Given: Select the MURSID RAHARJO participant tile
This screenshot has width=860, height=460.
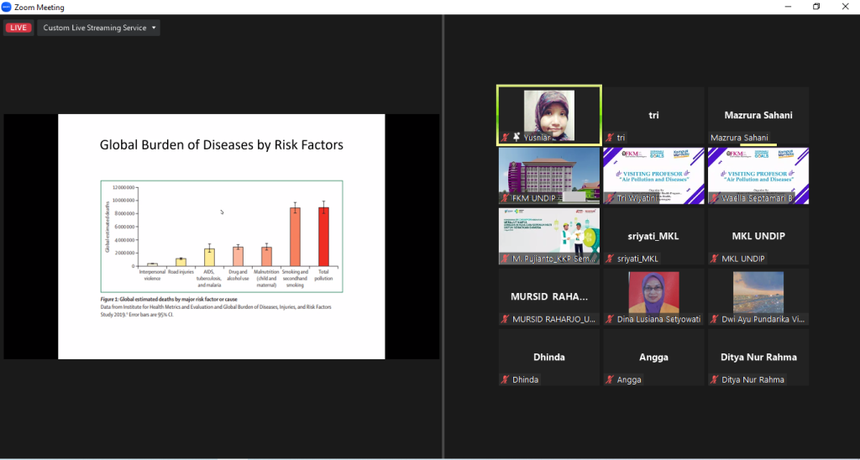Looking at the screenshot, I should click(x=549, y=295).
